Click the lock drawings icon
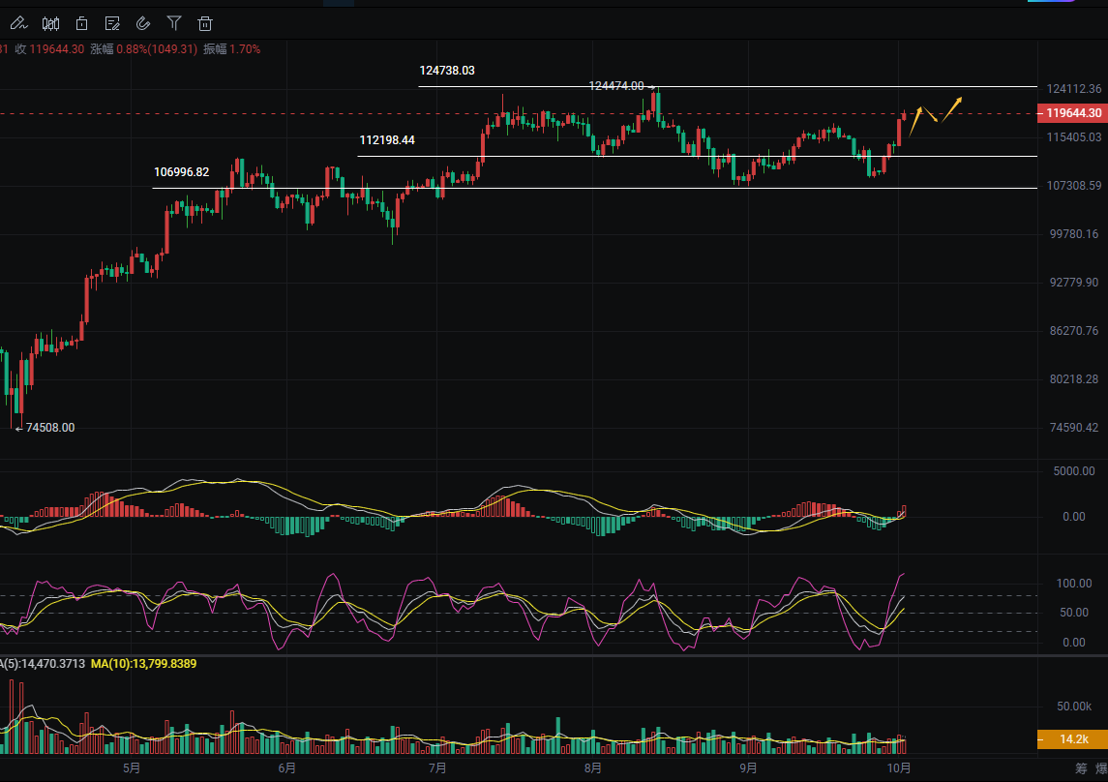Viewport: 1108px width, 782px height. pyautogui.click(x=82, y=23)
